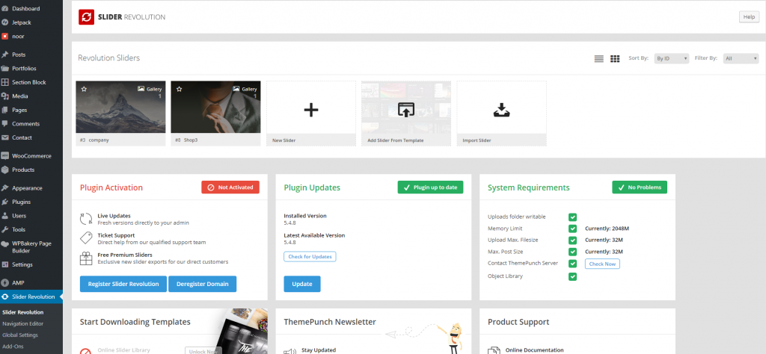Click the Import Slider download icon
This screenshot has height=354, width=766.
(502, 111)
